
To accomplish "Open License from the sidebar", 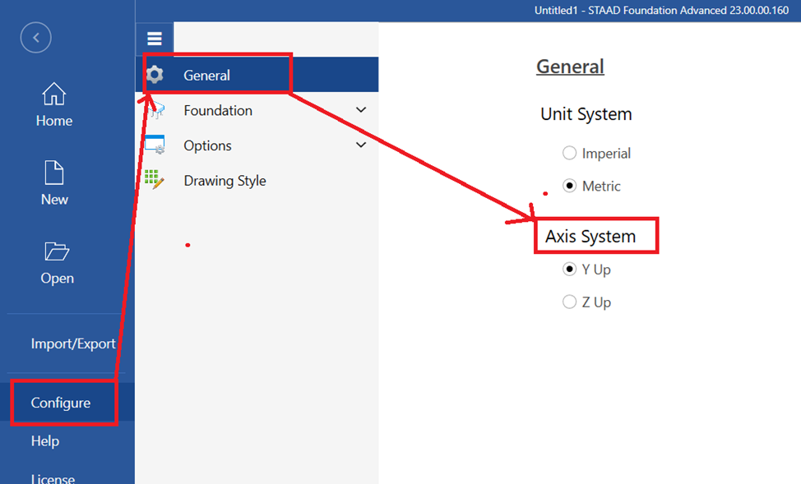I will 53,478.
